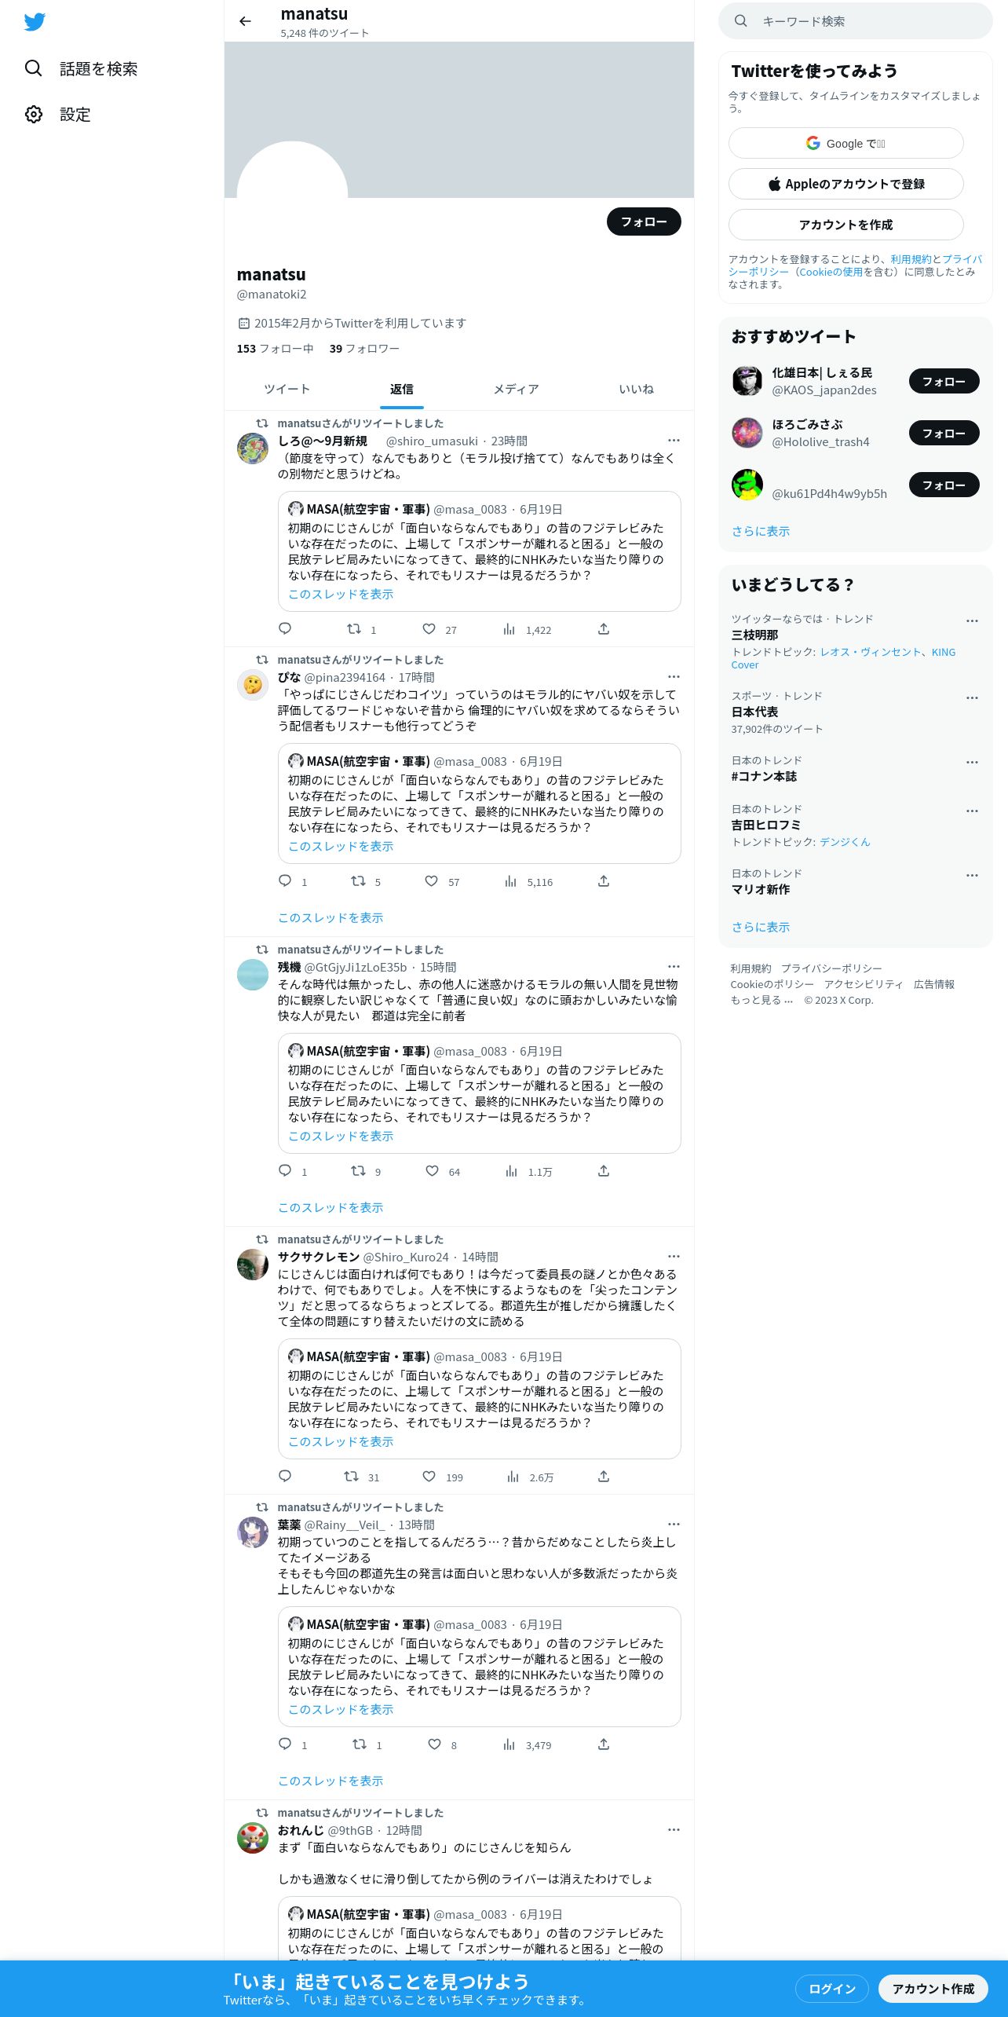Open 話題を検索 in the sidebar

pos(81,69)
